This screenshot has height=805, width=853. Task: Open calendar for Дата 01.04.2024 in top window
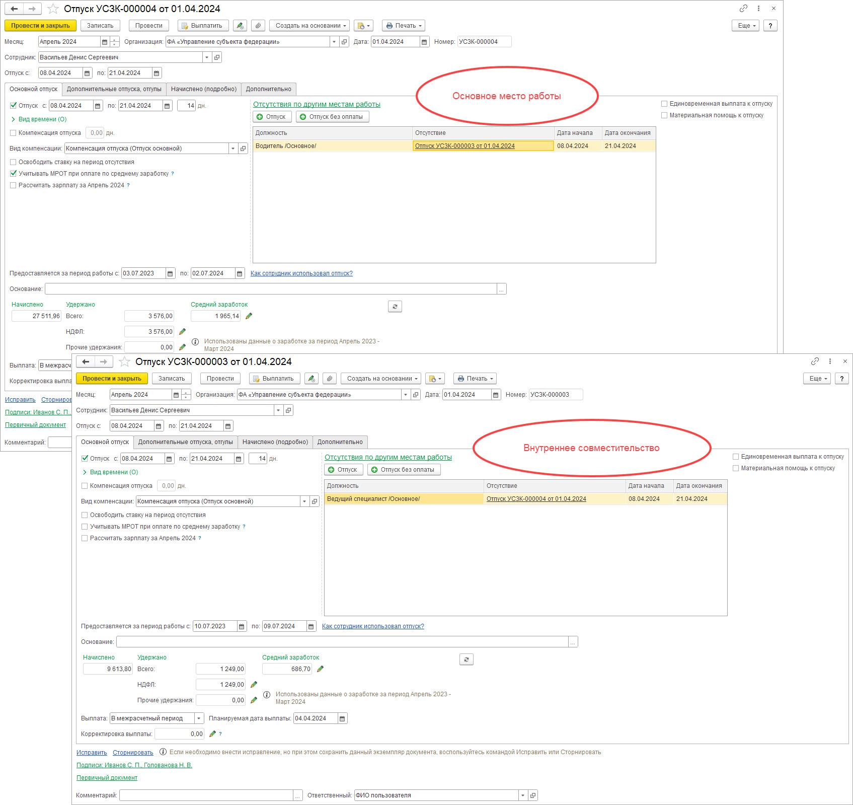point(424,42)
